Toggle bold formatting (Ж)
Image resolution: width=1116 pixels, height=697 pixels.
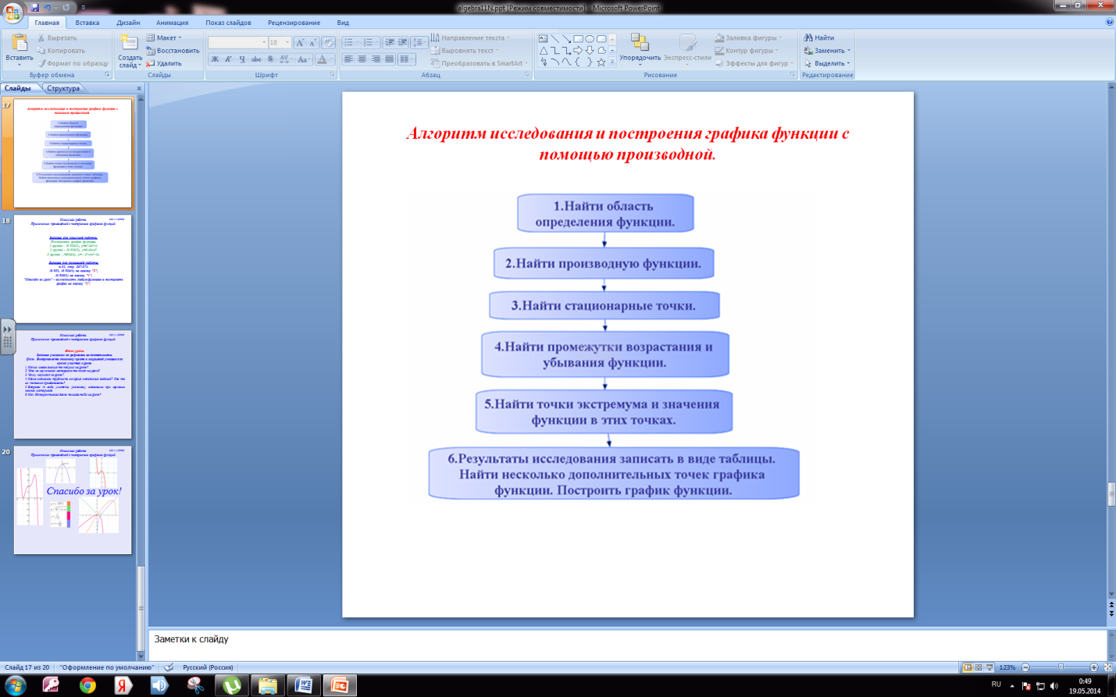click(215, 59)
